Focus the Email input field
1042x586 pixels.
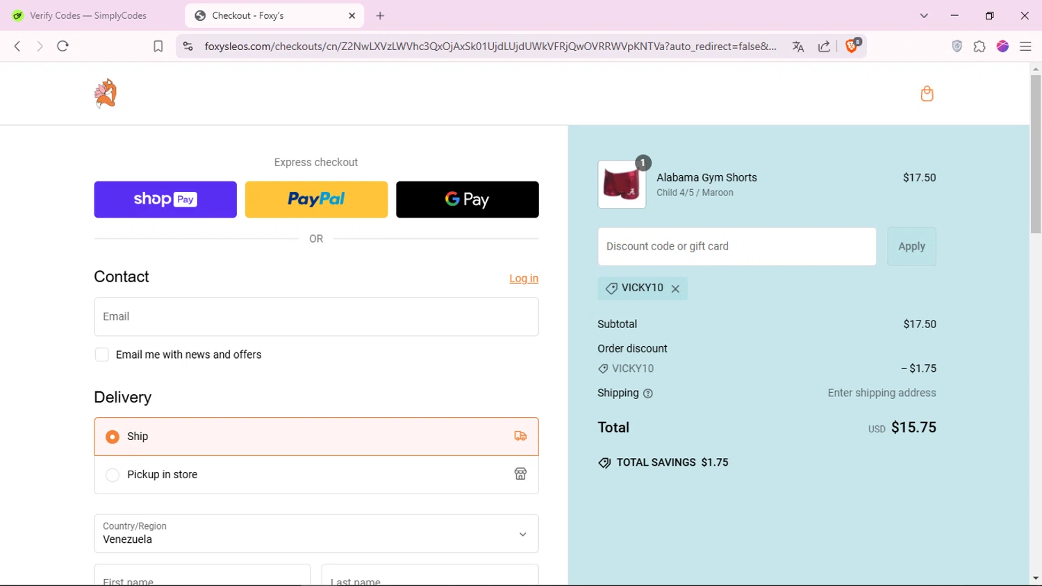point(316,317)
